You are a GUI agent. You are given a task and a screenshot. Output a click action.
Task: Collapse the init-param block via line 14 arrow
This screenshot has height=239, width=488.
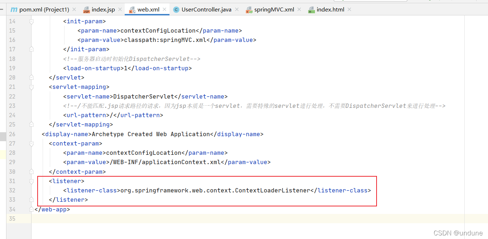[31, 21]
